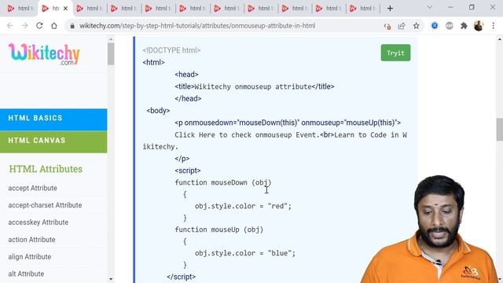Click the sidebar scrollbar thumb
503x283 pixels.
[x=111, y=53]
